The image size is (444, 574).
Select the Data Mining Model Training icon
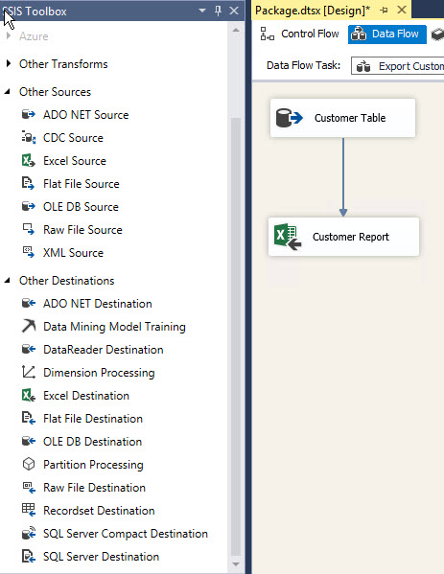click(28, 326)
